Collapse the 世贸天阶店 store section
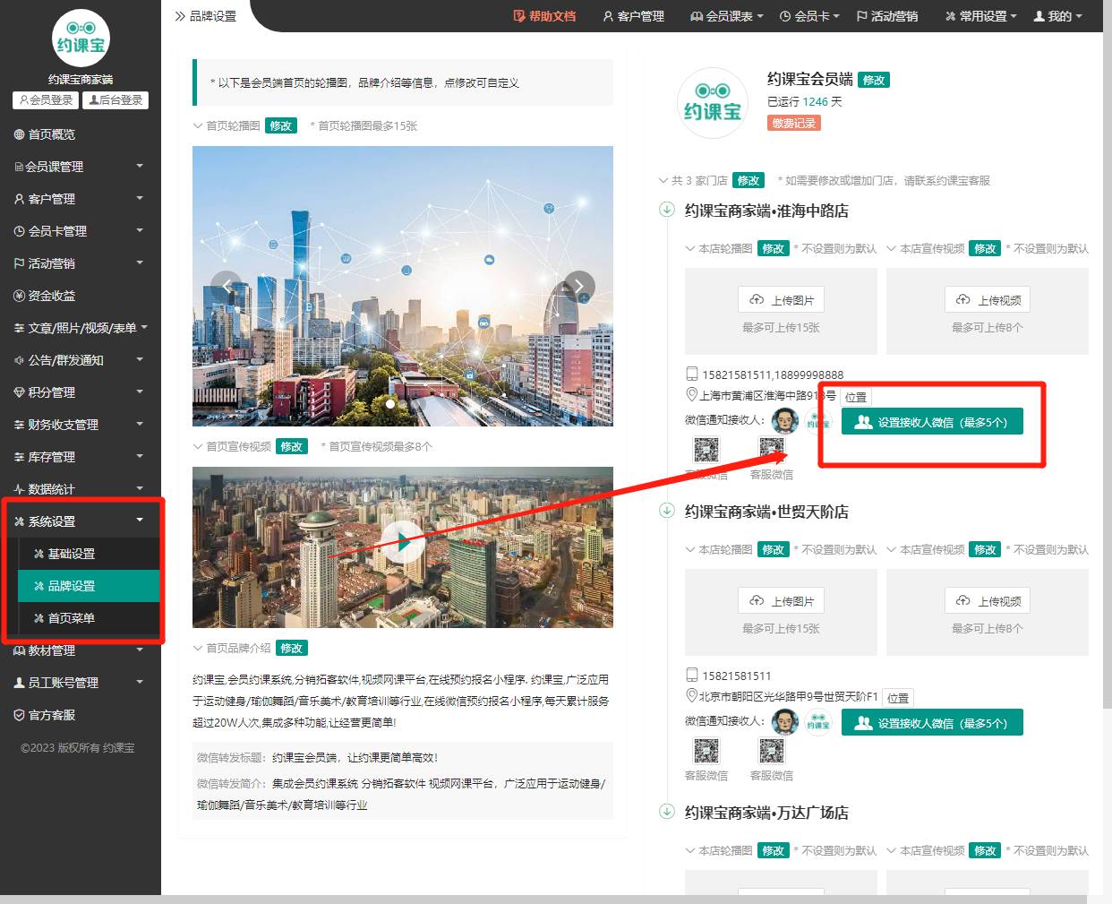 point(666,511)
